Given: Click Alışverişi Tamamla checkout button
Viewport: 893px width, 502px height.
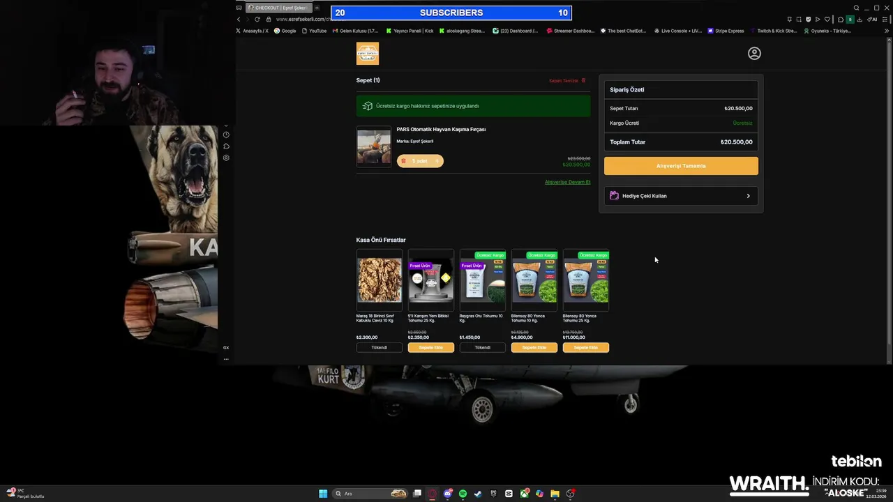Looking at the screenshot, I should [x=681, y=166].
